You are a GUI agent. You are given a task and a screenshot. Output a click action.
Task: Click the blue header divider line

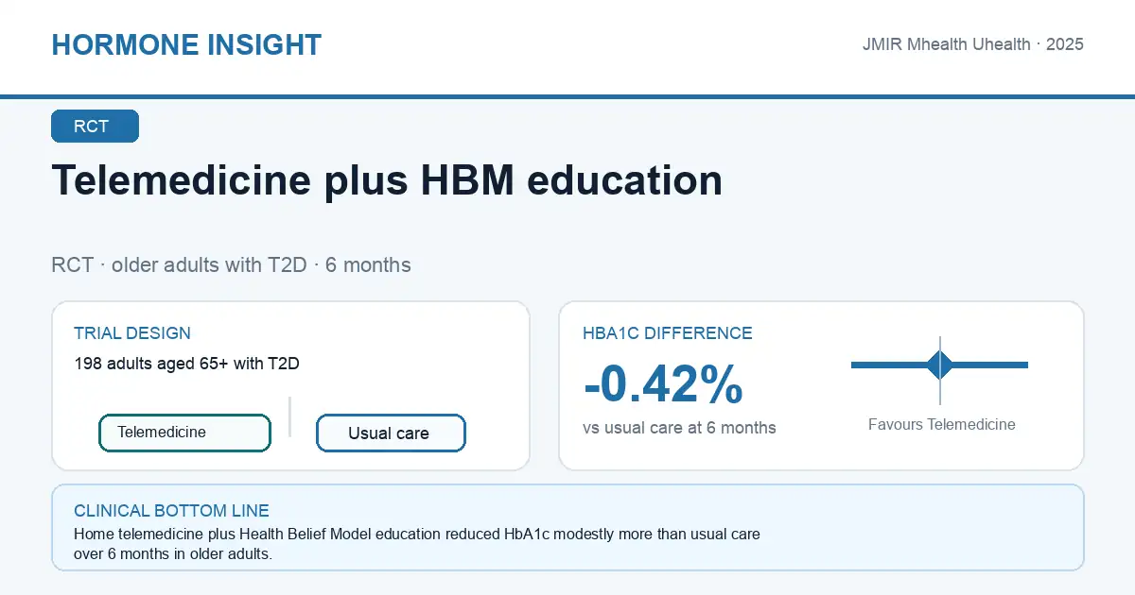tap(567, 96)
